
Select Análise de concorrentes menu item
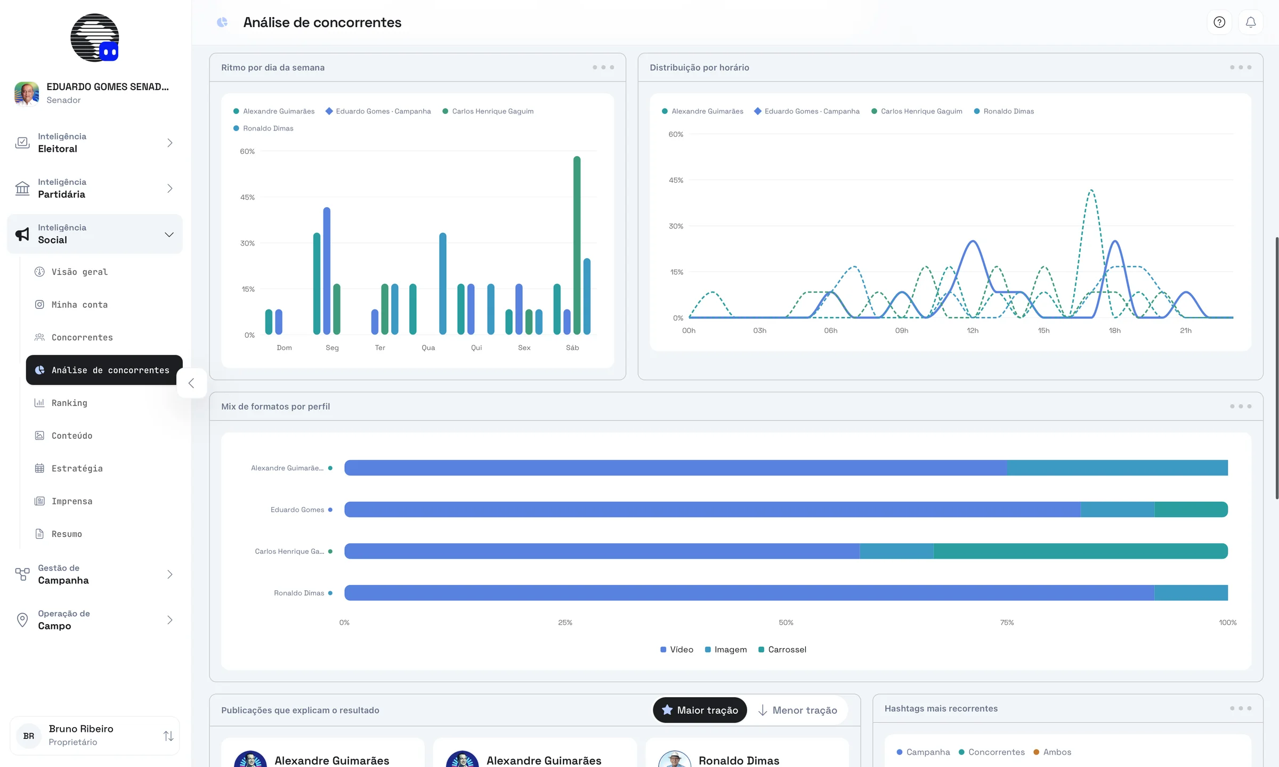(x=104, y=370)
